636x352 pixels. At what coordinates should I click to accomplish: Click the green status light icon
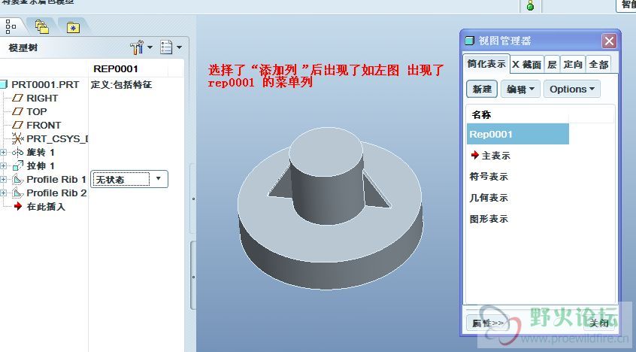click(x=530, y=6)
